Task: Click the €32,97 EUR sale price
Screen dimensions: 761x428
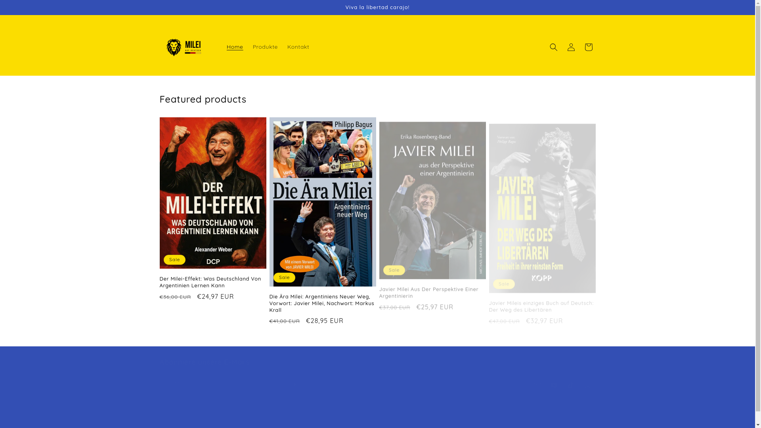Action: [x=544, y=321]
